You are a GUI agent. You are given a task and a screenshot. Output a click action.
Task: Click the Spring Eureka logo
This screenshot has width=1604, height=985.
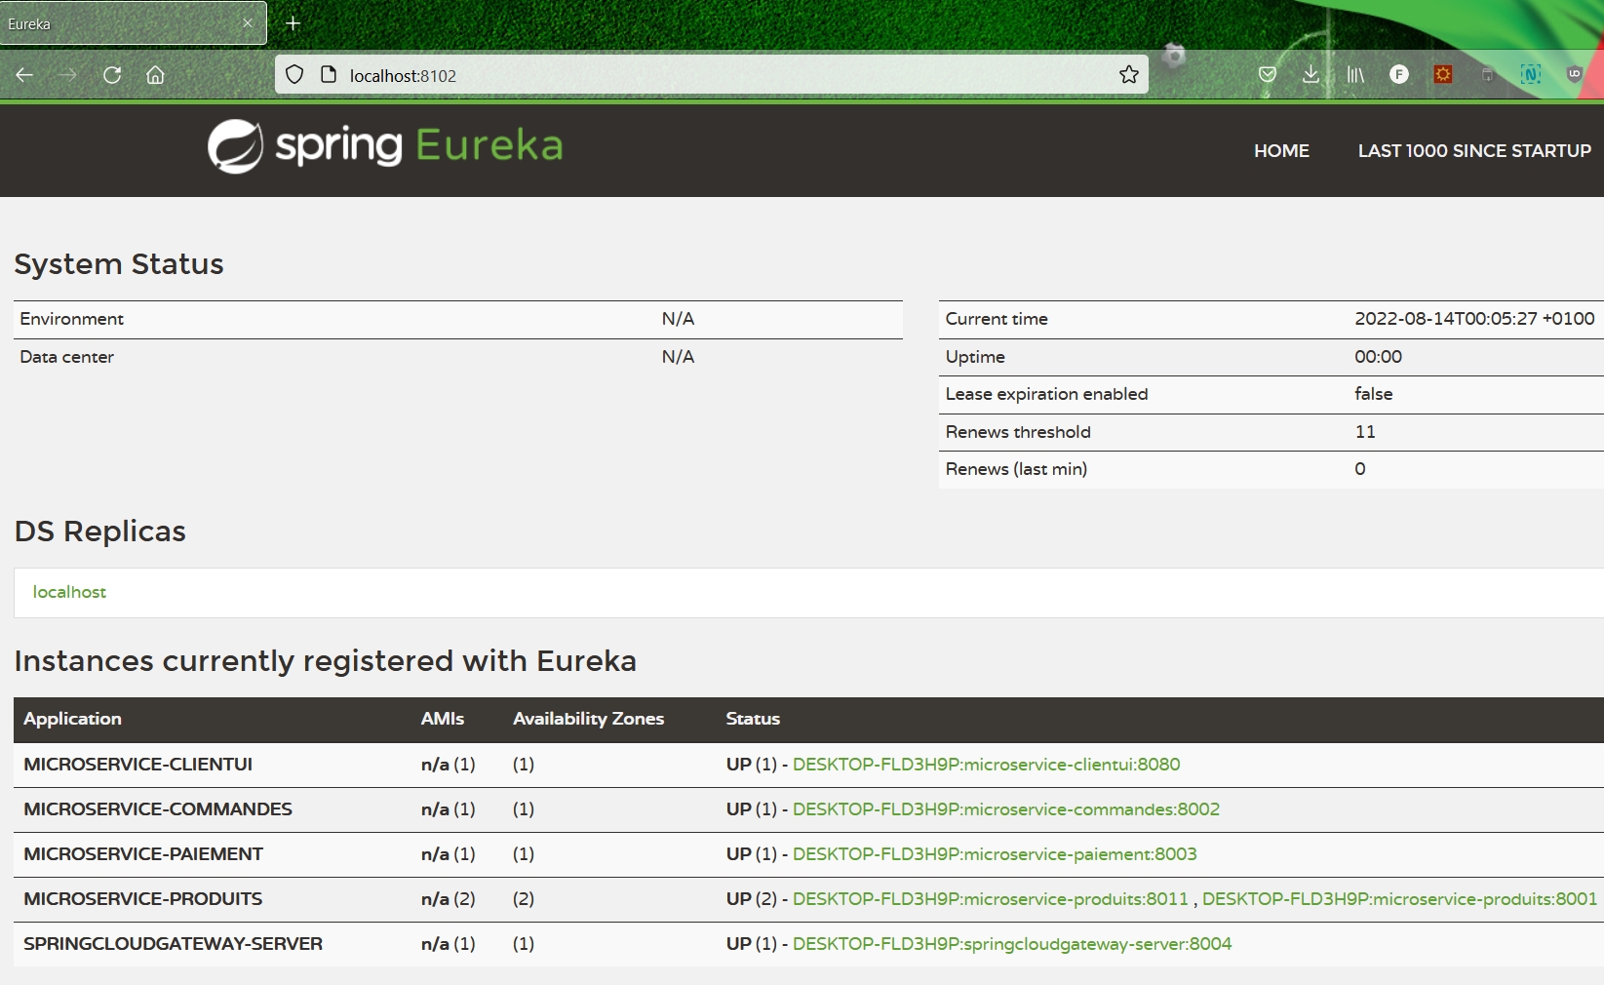pyautogui.click(x=385, y=146)
